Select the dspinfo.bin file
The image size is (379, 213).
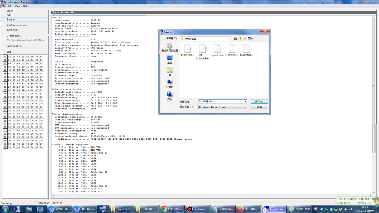[217, 50]
